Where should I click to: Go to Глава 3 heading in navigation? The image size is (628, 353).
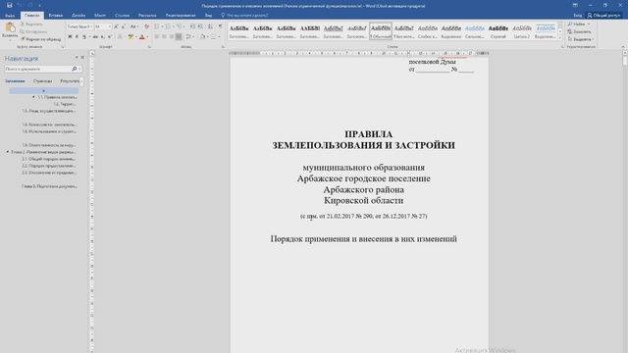49,186
